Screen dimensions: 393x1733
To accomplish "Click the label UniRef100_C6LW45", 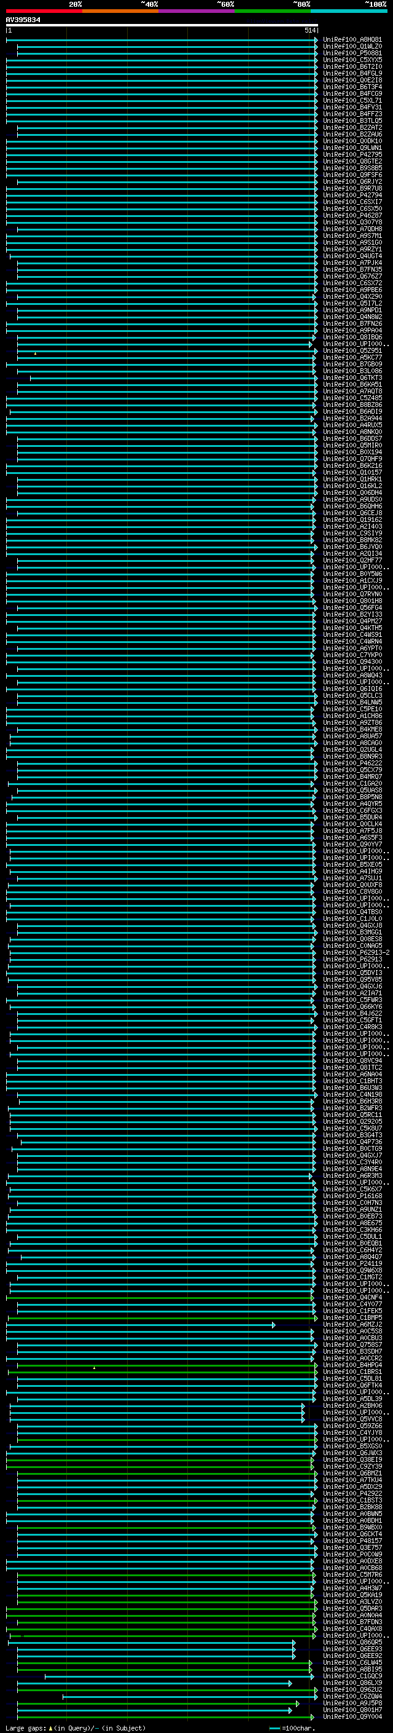I will tap(352, 1662).
